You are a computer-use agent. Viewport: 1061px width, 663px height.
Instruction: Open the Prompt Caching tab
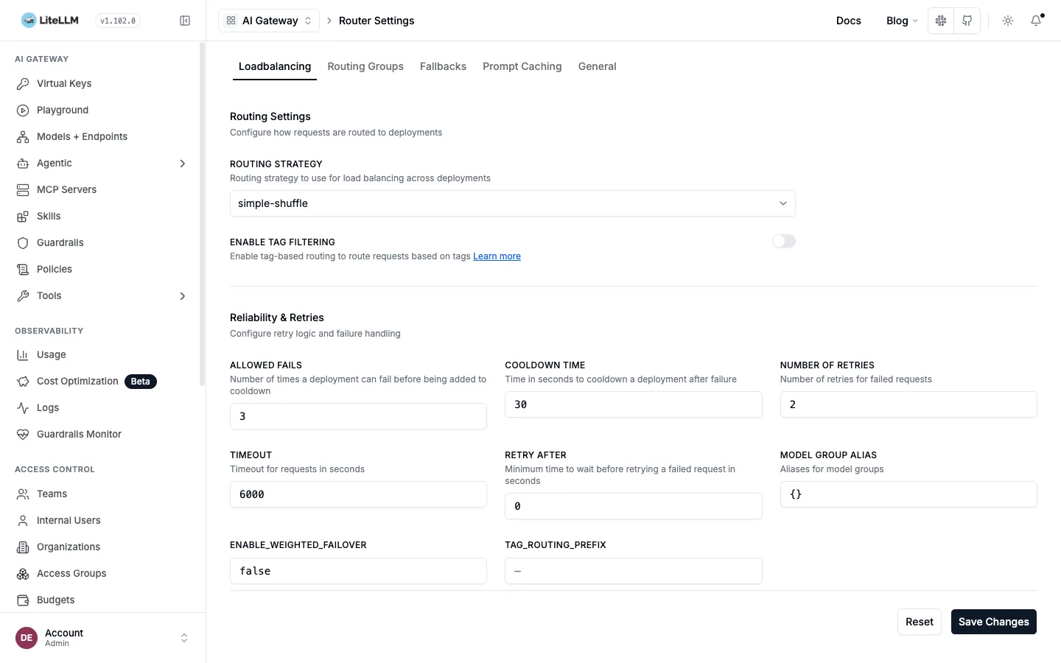522,66
